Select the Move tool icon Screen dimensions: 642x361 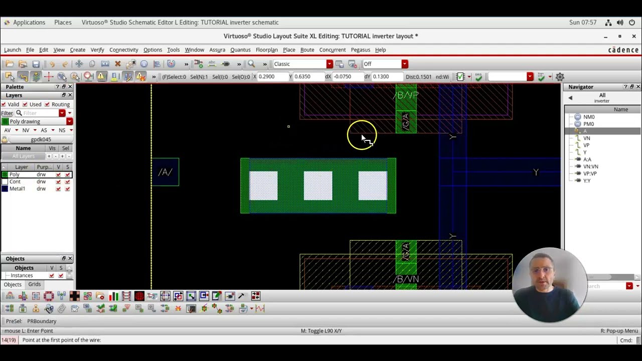(x=79, y=64)
